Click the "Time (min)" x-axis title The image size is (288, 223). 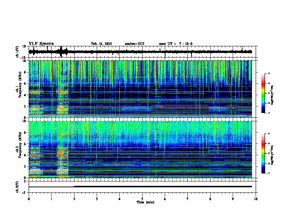145,202
